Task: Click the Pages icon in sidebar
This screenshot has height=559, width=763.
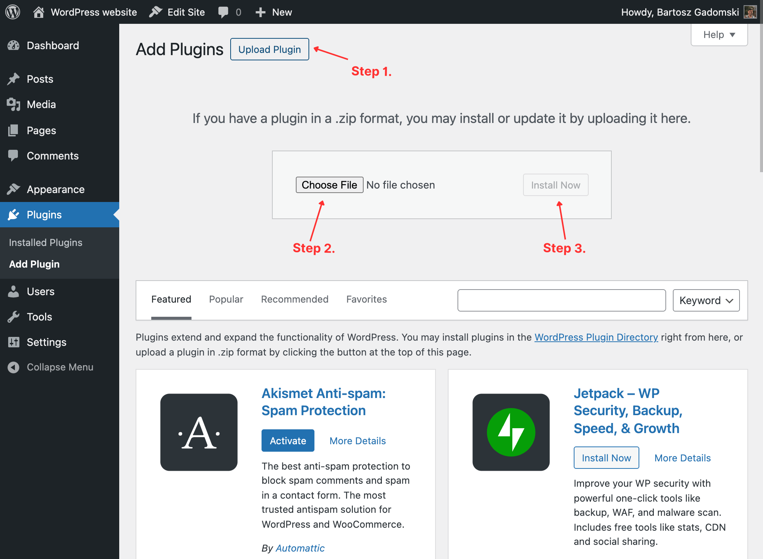Action: tap(13, 130)
